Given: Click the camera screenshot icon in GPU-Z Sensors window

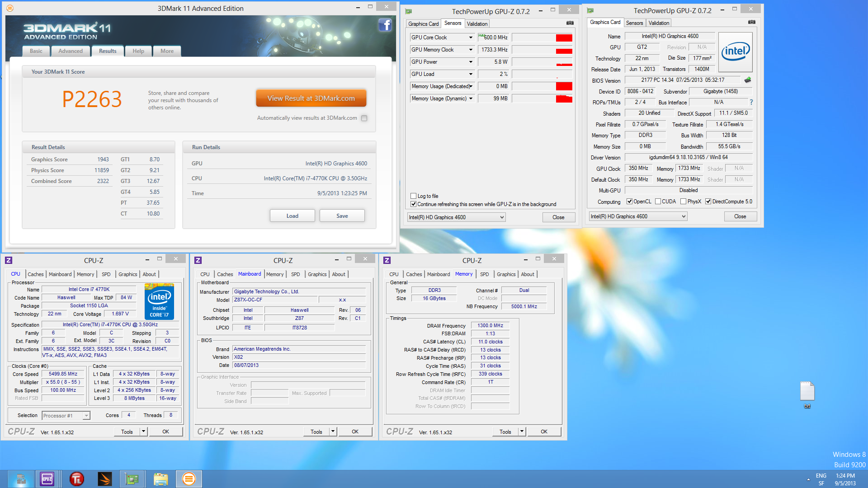Looking at the screenshot, I should pyautogui.click(x=570, y=23).
